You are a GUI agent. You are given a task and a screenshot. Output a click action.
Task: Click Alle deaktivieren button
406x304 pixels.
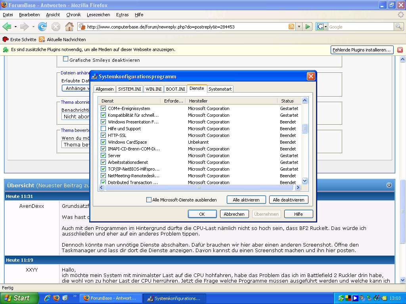pos(289,200)
